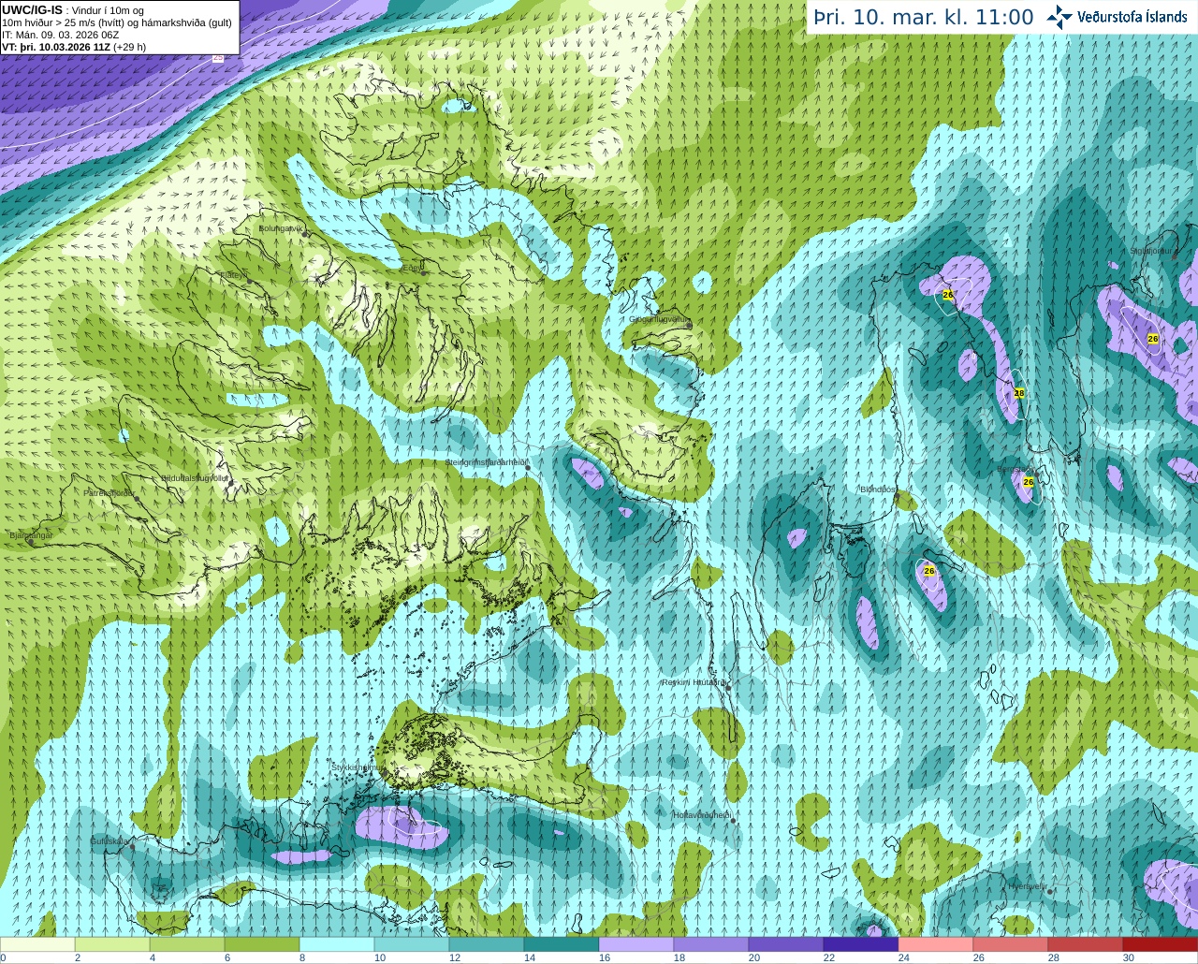The image size is (1198, 964).
Task: Click the Veðurstofa Íslands logo icon
Action: point(1060,17)
